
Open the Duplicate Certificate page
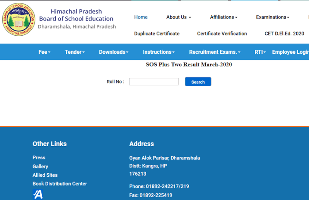pyautogui.click(x=157, y=34)
